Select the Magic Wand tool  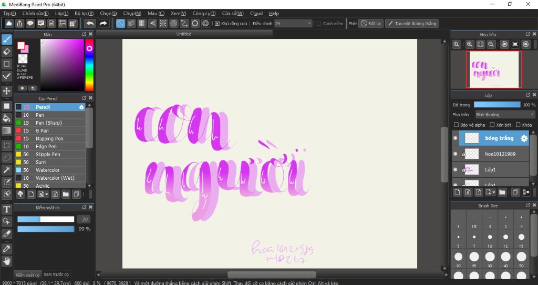point(6,170)
